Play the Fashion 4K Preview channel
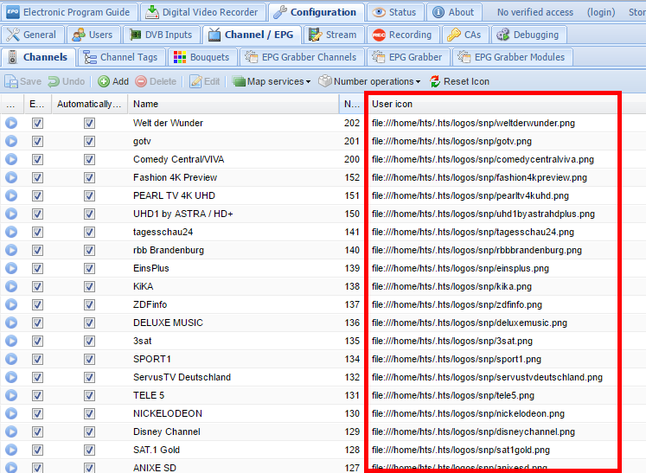This screenshot has width=646, height=473. point(11,177)
